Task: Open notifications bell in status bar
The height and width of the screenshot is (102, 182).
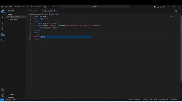Action: [179, 99]
